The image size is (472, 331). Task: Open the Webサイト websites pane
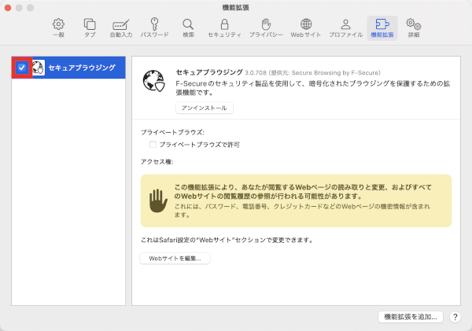(x=306, y=28)
